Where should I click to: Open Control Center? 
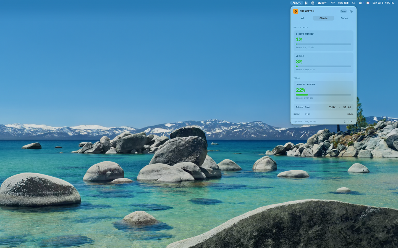(x=360, y=3)
